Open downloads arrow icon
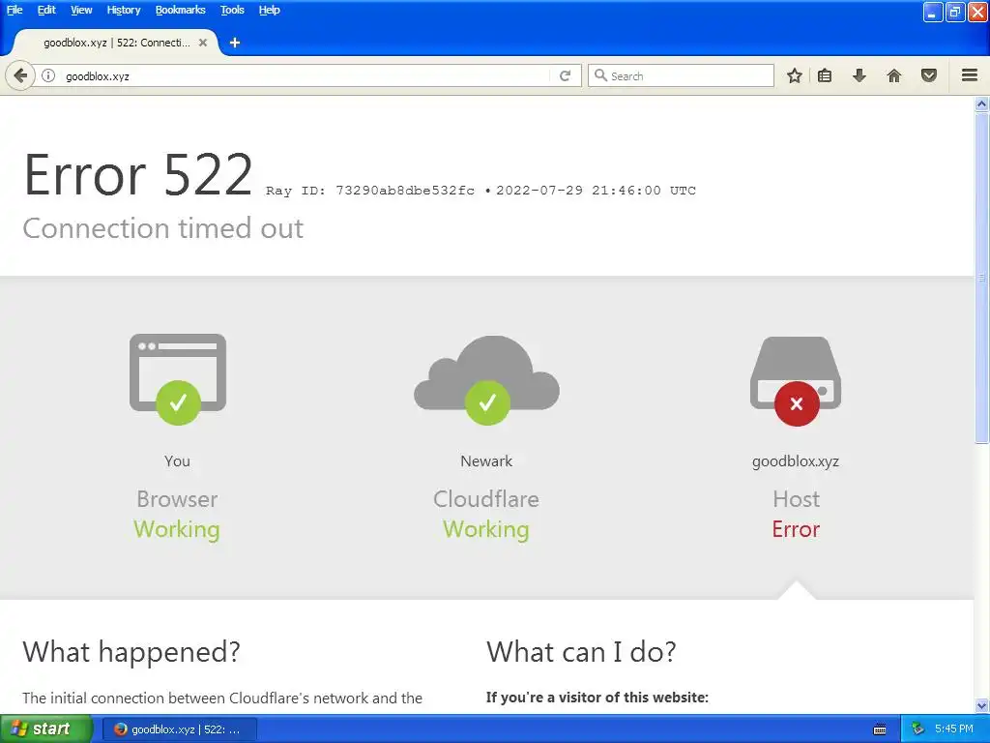Viewport: 990px width, 743px height. point(859,75)
